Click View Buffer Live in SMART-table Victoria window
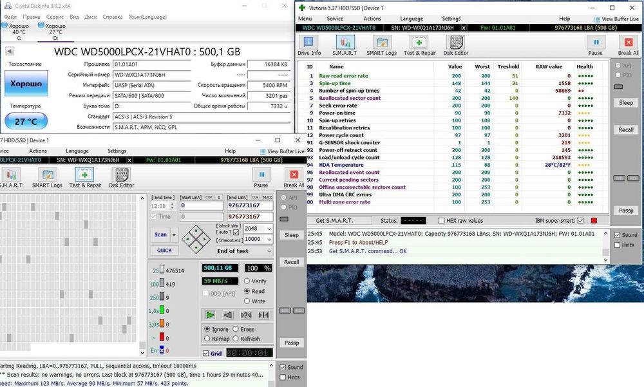 pyautogui.click(x=617, y=19)
